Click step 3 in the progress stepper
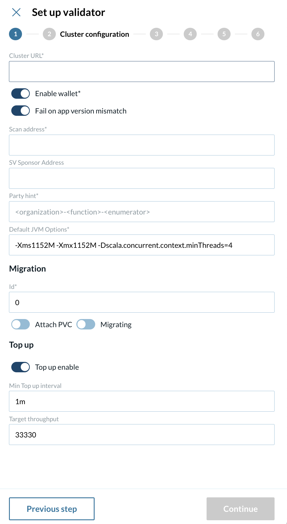 [156, 34]
